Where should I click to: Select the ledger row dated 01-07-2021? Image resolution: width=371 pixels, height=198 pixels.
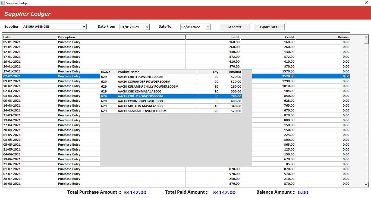176,169
